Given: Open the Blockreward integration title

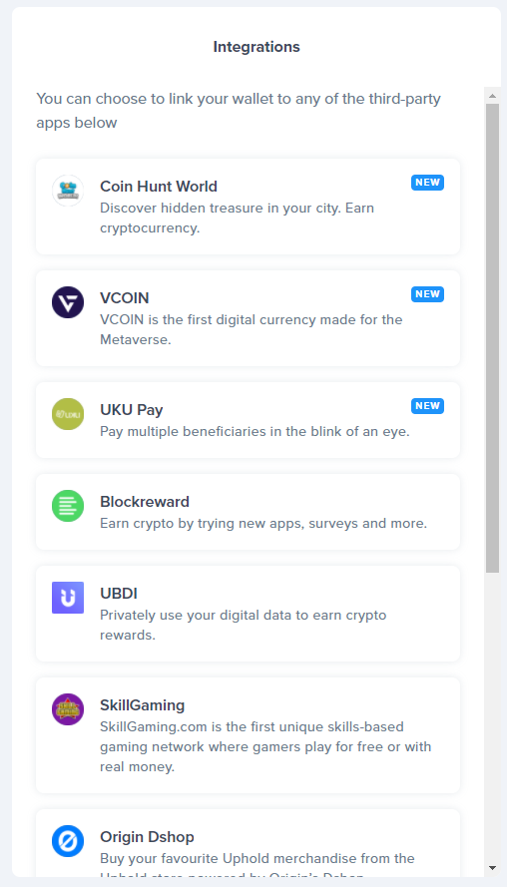Looking at the screenshot, I should click(x=145, y=502).
